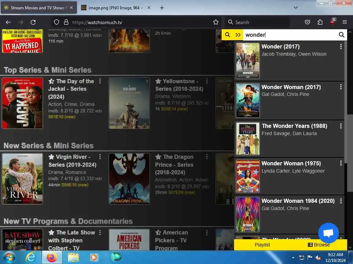Bookmark this page with star icon
This screenshot has width=353, height=264.
[x=216, y=22]
